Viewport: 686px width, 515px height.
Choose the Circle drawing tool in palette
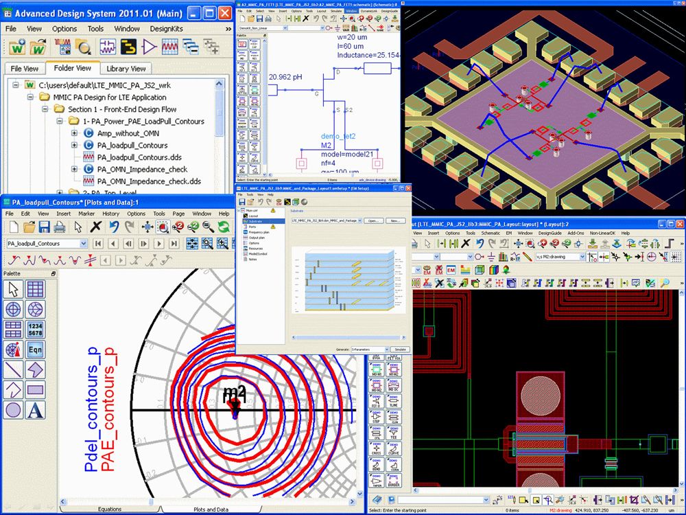(13, 410)
